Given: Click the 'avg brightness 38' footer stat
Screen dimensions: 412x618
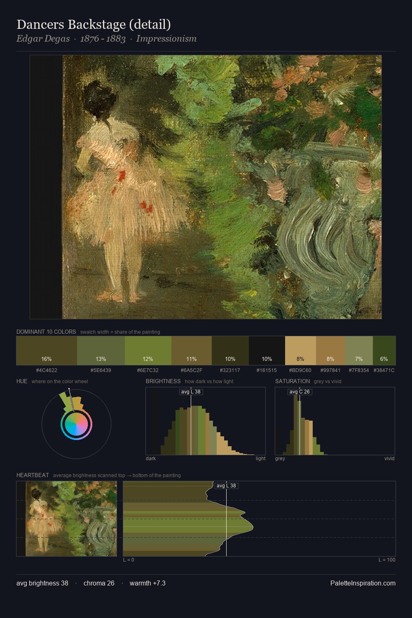Looking at the screenshot, I should (x=42, y=583).
